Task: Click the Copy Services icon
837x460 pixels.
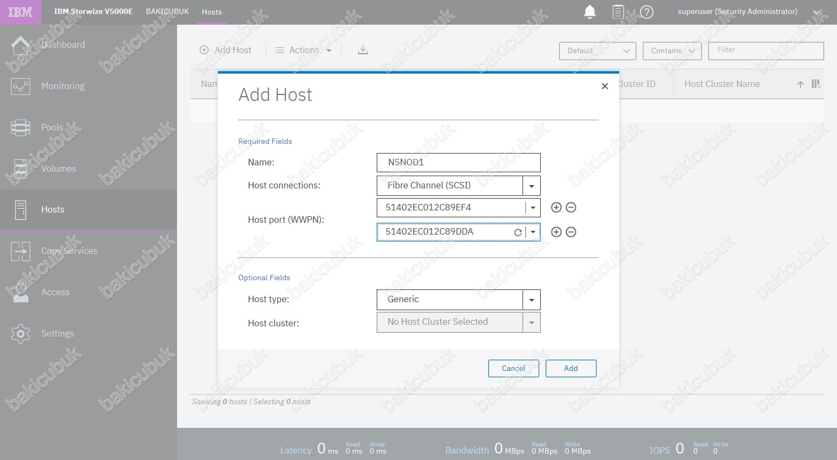Action: [x=20, y=251]
